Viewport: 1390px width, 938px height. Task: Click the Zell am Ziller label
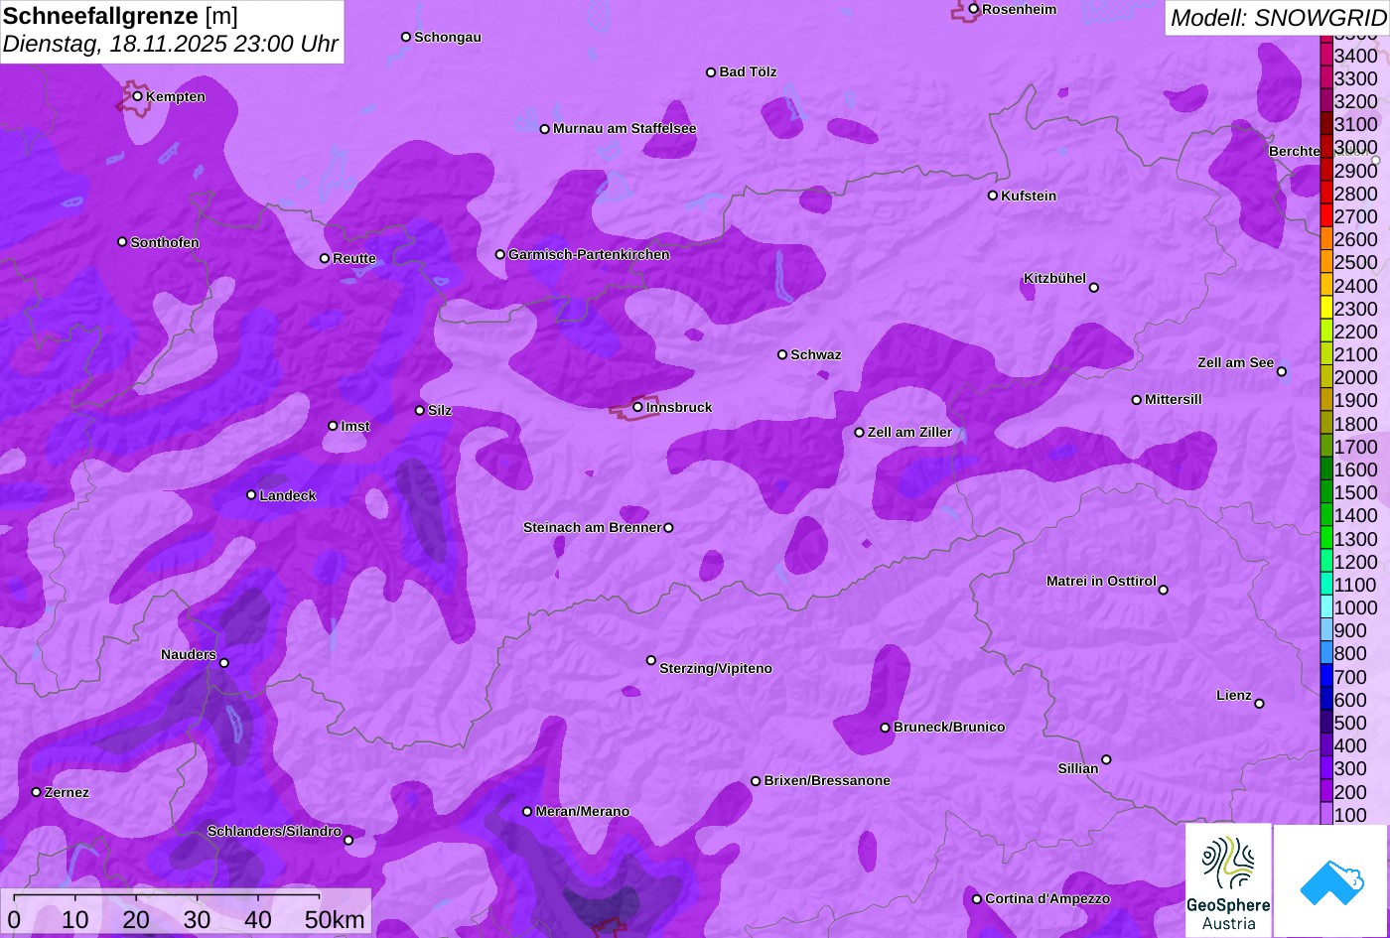tap(909, 432)
